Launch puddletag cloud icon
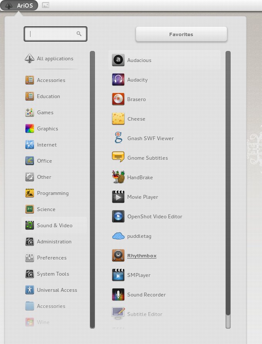 coord(118,236)
